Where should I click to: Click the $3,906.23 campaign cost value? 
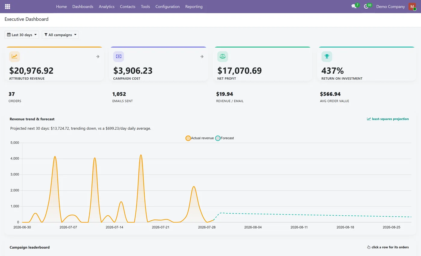[x=133, y=71]
